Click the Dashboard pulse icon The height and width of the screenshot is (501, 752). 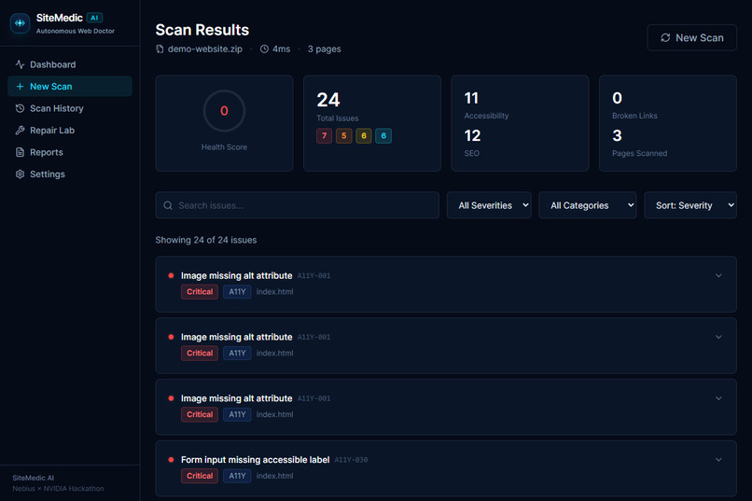(x=20, y=64)
